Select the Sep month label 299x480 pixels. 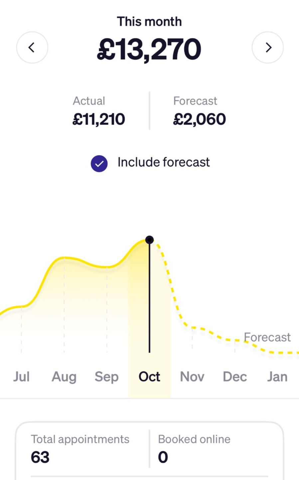pos(106,377)
